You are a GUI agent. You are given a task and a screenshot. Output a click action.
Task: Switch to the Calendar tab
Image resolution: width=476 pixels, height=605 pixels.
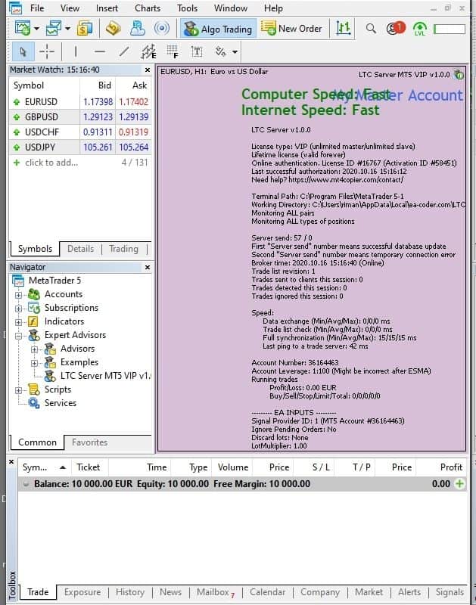(x=267, y=592)
